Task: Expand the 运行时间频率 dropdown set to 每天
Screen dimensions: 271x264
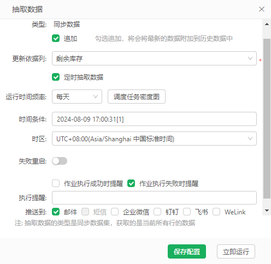Action: click(x=77, y=97)
